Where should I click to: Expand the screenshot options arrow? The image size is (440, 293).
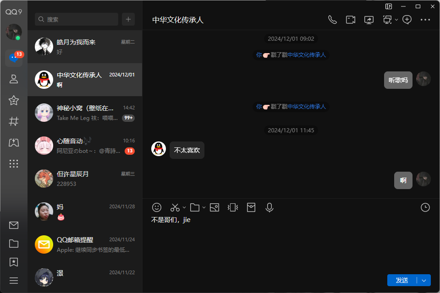184,207
